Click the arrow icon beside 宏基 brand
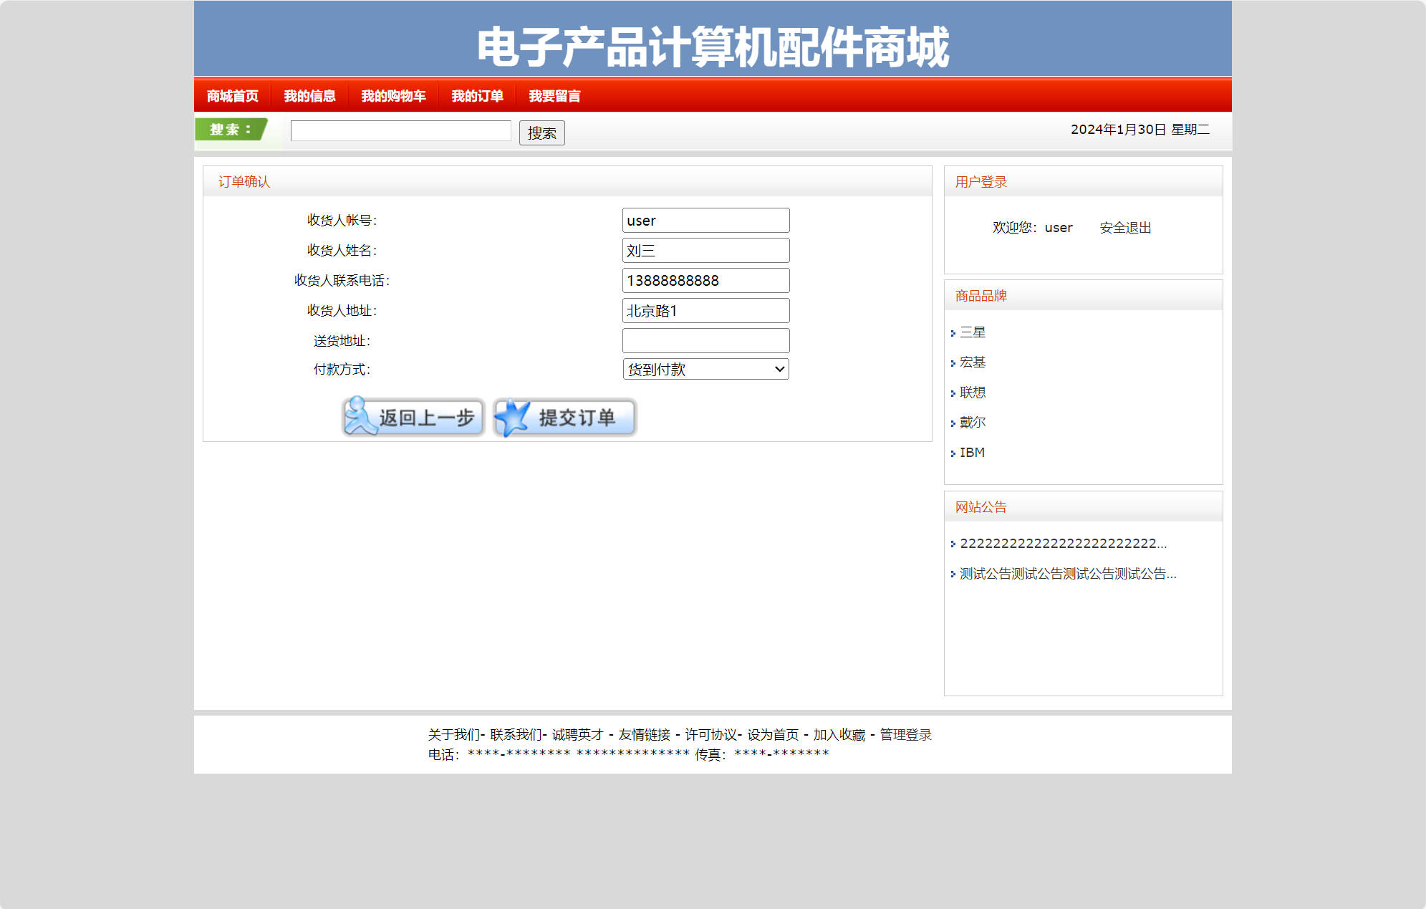The width and height of the screenshot is (1426, 909). click(x=953, y=362)
